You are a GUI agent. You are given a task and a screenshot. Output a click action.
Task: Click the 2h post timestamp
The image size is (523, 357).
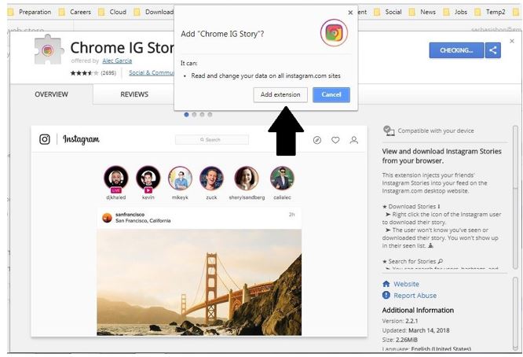pyautogui.click(x=292, y=215)
